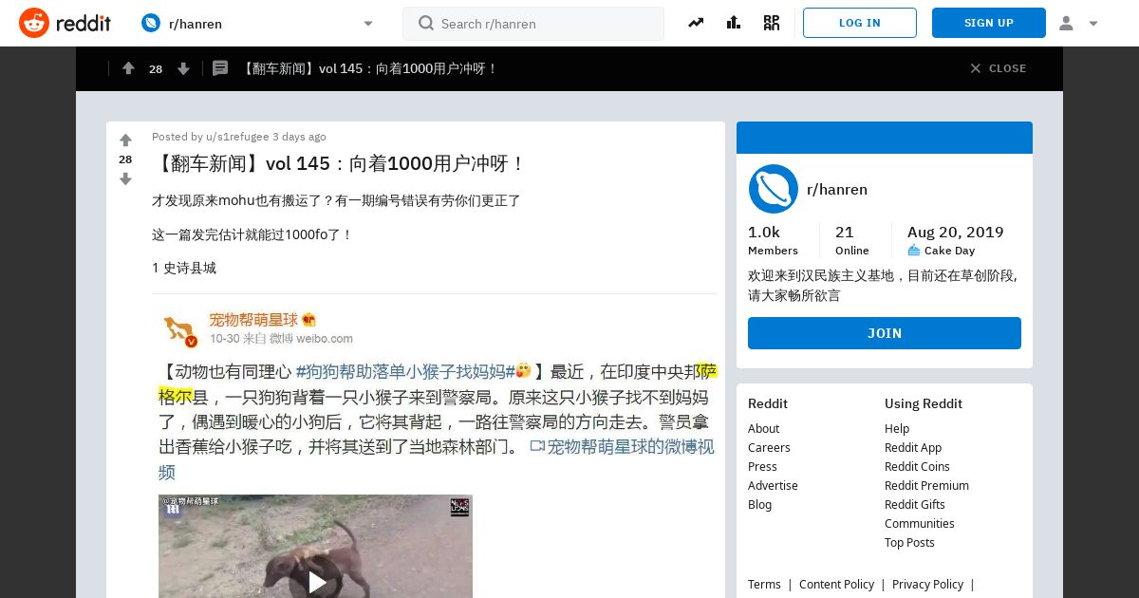The image size is (1139, 598).
Task: Click the JOIN button
Action: pyautogui.click(x=885, y=333)
